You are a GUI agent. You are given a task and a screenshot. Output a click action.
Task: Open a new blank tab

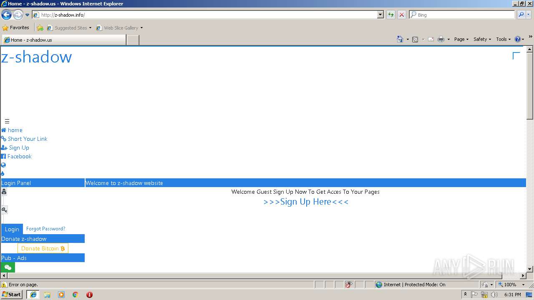coord(133,40)
